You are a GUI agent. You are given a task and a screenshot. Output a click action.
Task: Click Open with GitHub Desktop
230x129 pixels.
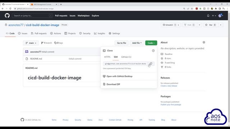[x=119, y=76]
